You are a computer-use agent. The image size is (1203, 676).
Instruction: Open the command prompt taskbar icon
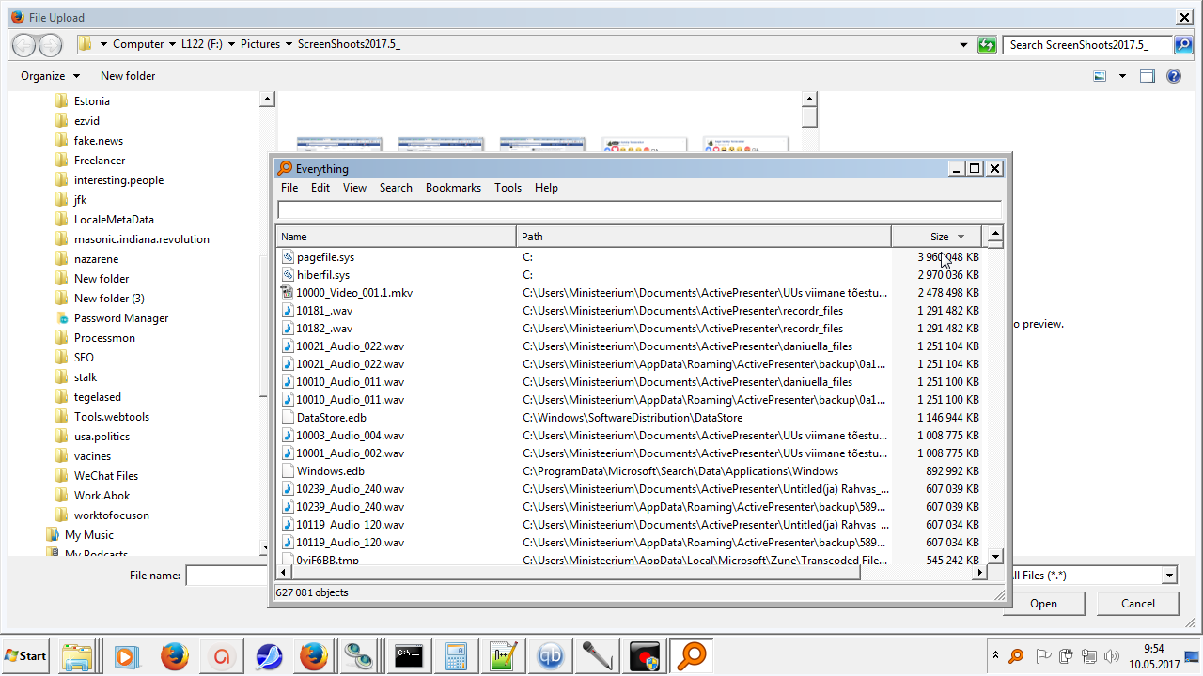[x=408, y=656]
